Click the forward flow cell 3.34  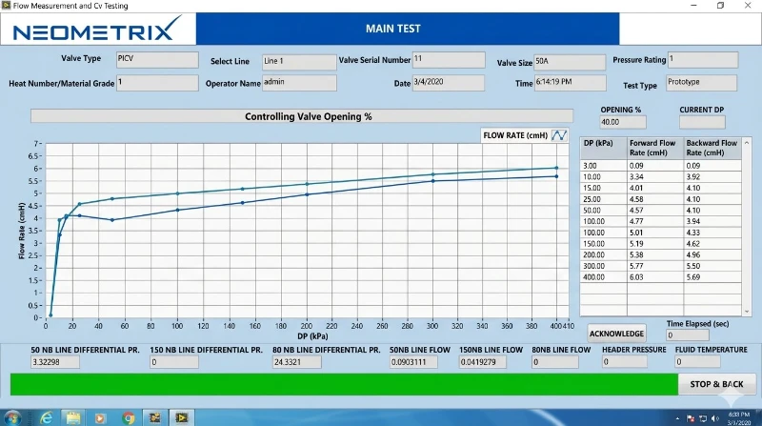point(655,176)
